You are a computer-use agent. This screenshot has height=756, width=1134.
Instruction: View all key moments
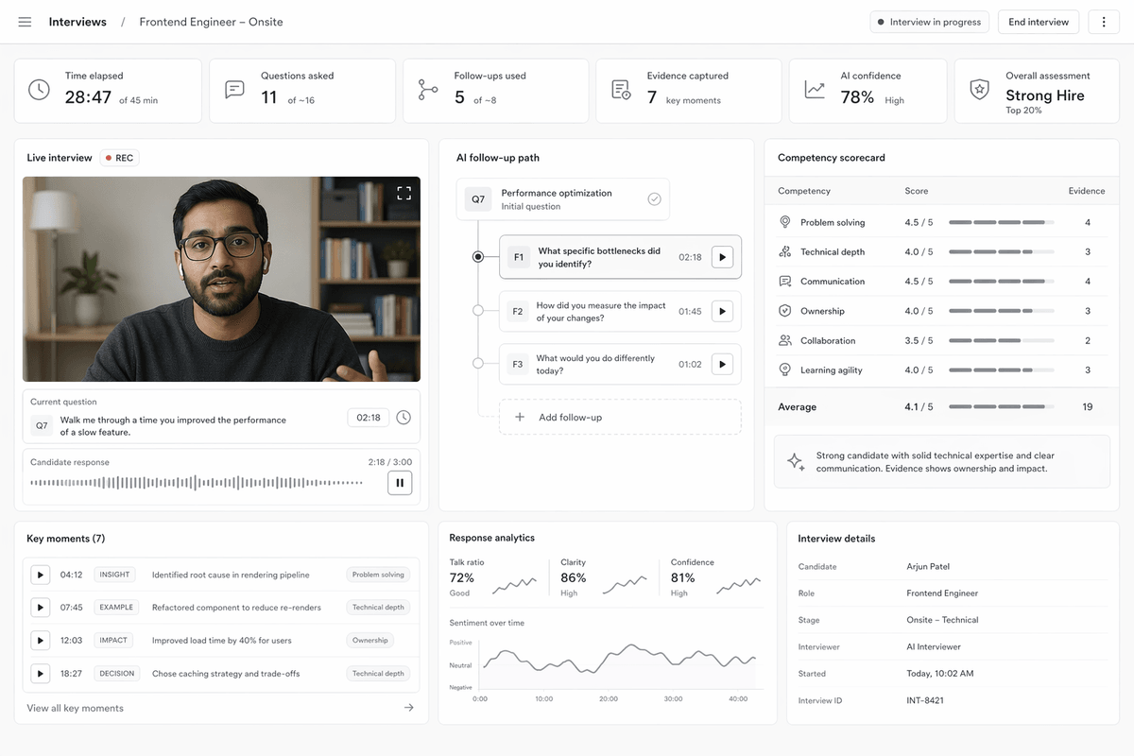tap(76, 708)
